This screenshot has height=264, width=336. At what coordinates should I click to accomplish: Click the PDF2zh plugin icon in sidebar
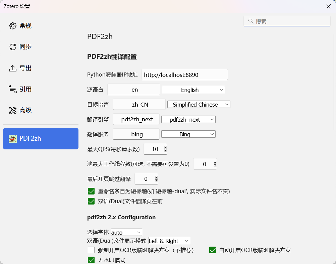pos(13,139)
